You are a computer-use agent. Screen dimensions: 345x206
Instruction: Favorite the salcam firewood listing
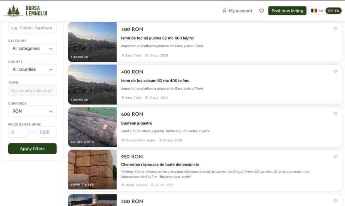pos(335,72)
